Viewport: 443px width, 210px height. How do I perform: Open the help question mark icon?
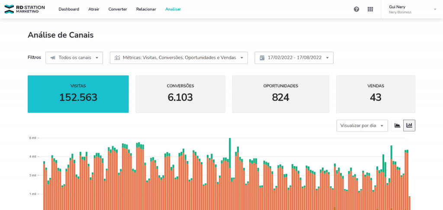[356, 9]
